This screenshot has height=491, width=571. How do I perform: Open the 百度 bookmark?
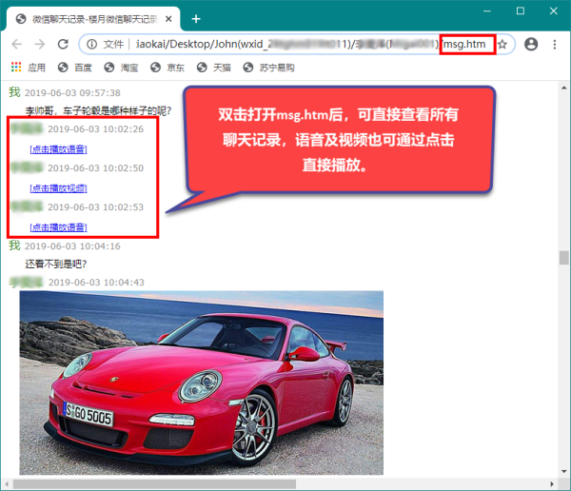click(75, 68)
